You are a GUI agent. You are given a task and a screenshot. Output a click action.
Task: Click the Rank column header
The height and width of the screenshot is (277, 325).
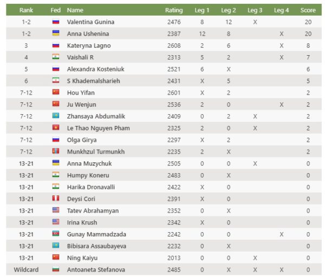point(26,10)
